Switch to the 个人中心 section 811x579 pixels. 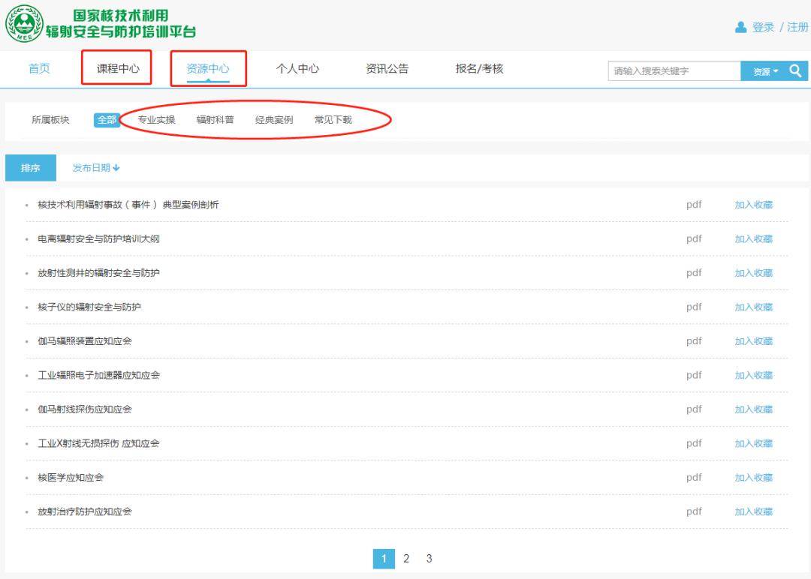pyautogui.click(x=299, y=69)
